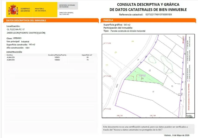Click the 'Tipo:' label
This screenshot has width=198, height=138.
[106, 31]
